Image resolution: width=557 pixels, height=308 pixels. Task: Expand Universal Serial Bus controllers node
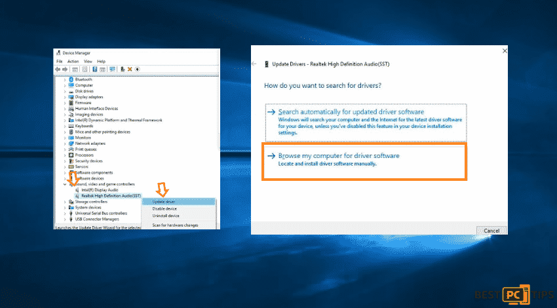pos(65,214)
